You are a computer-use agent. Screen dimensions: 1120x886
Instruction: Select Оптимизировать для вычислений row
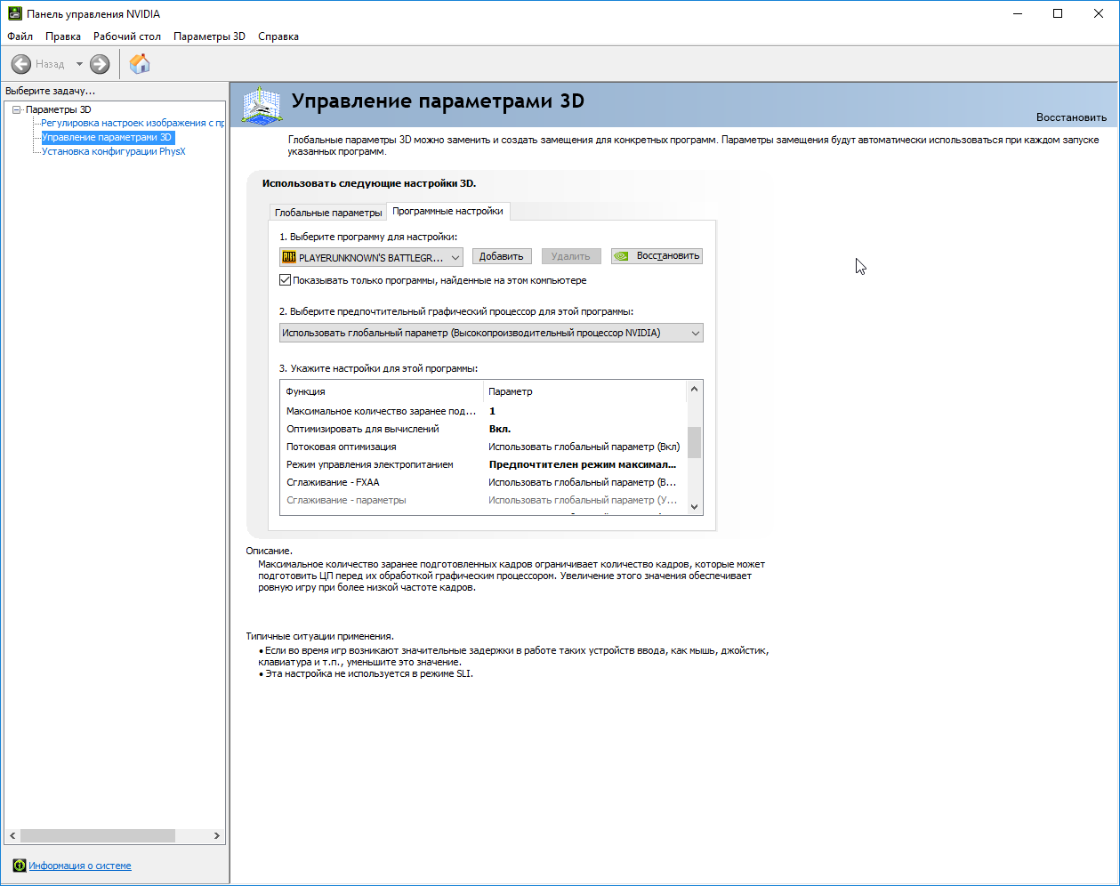click(483, 429)
